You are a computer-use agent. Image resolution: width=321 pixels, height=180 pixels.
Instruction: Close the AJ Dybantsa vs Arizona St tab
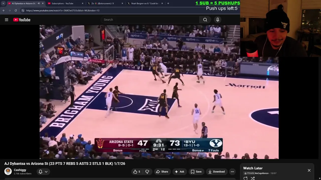(43, 3)
